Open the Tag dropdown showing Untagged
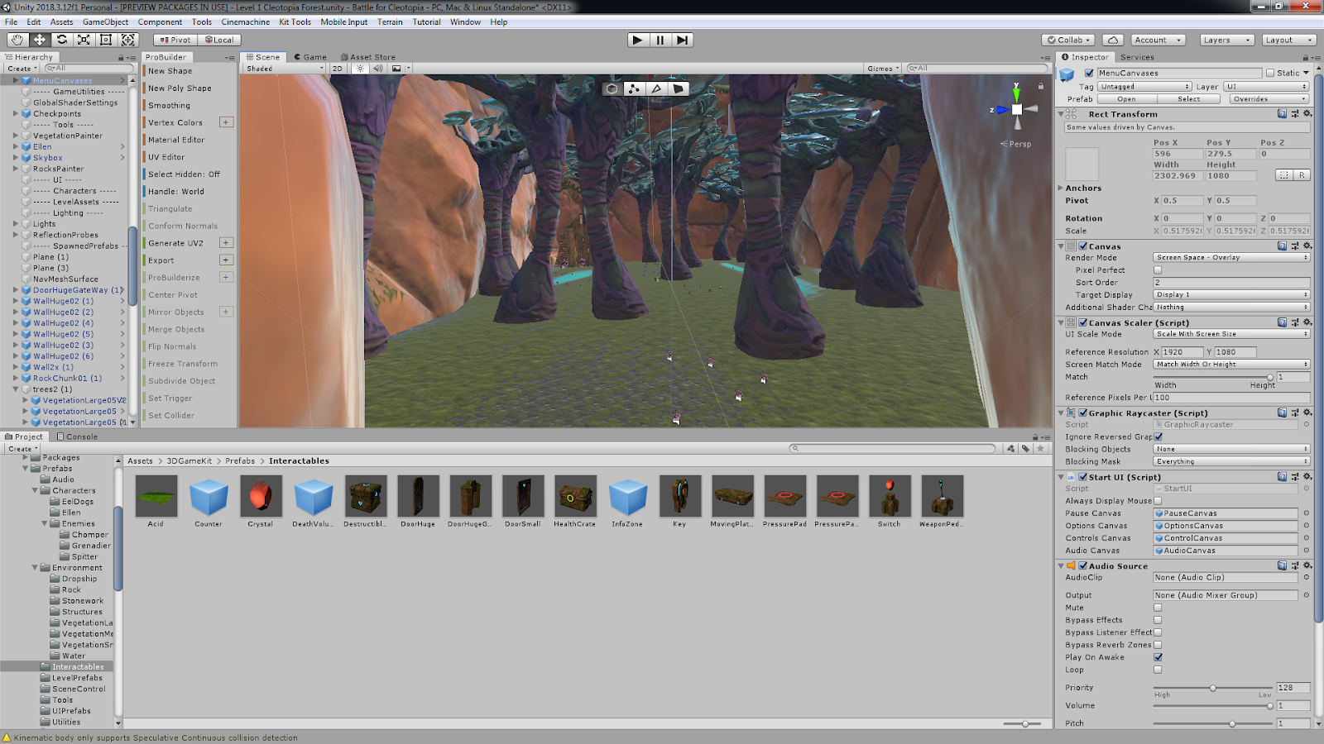 click(x=1144, y=87)
